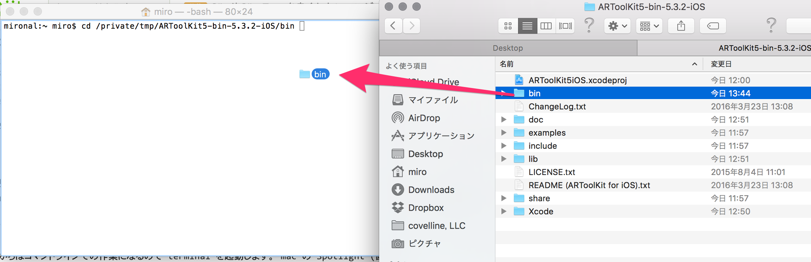
Task: Expand the examples folder disclosure triangle
Action: [504, 133]
